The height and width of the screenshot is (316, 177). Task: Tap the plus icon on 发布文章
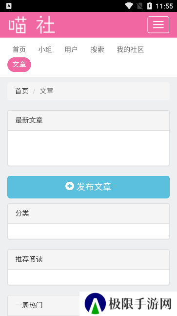point(70,186)
